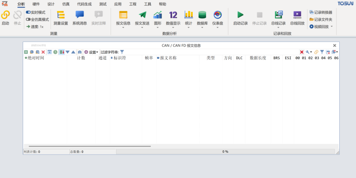Image resolution: width=356 pixels, height=178 pixels.
Task: Open the 设置 gear dropdown
Action: [91, 52]
